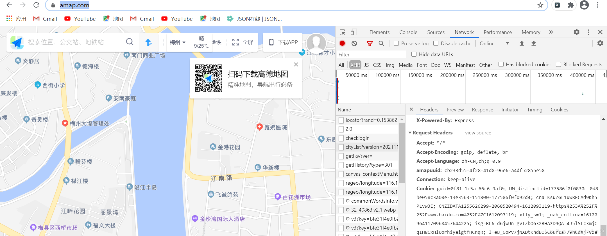Open network panel settings gear
Screen dimensions: 607x236
point(600,43)
